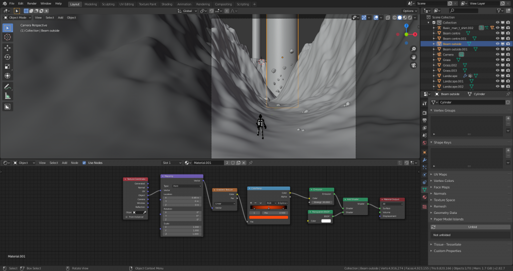This screenshot has height=271, width=513.
Task: Open the Slot 1 dropdown
Action: 172,162
